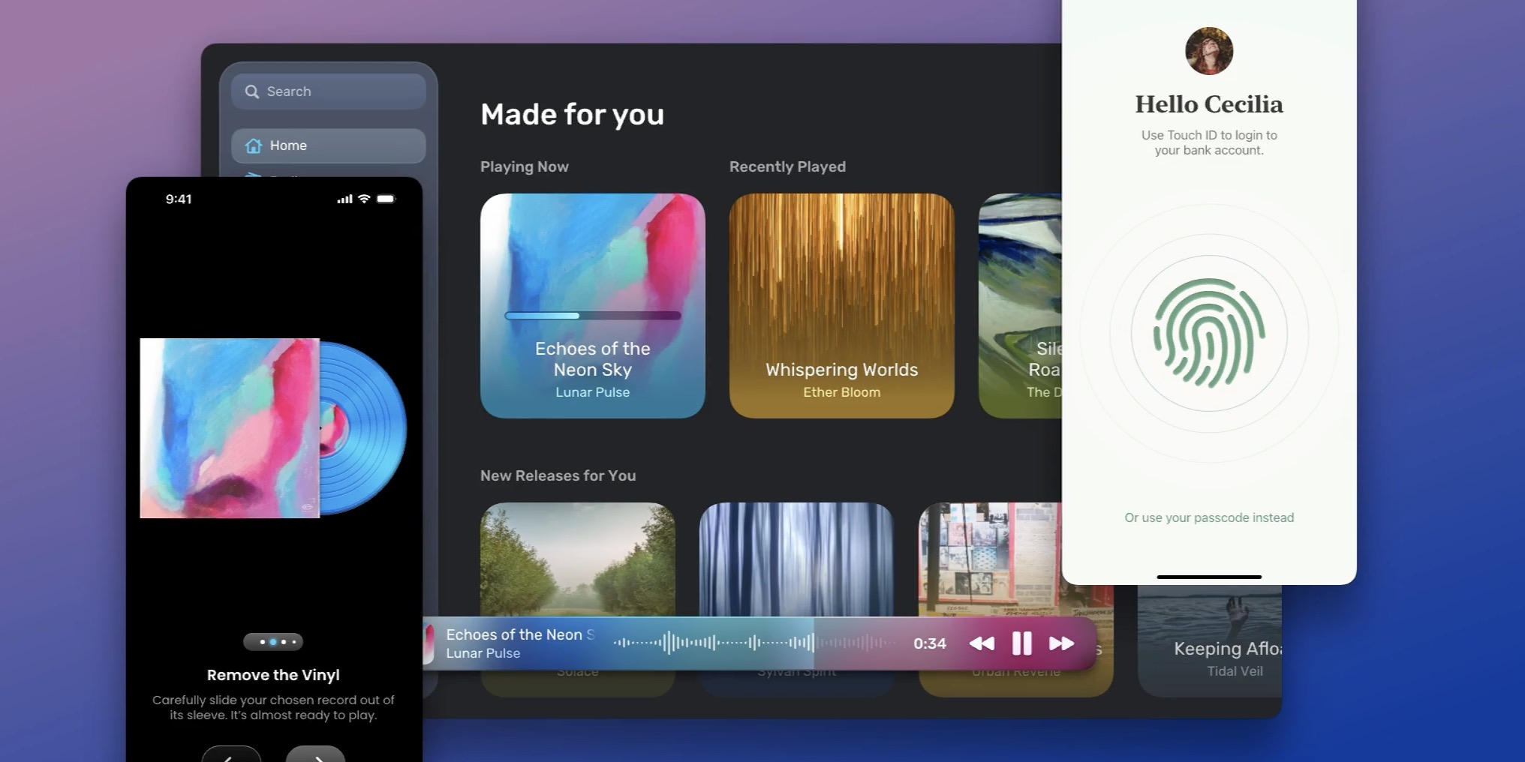Tap the next arrow button on phone
Screen dimensions: 1525x762
315,755
